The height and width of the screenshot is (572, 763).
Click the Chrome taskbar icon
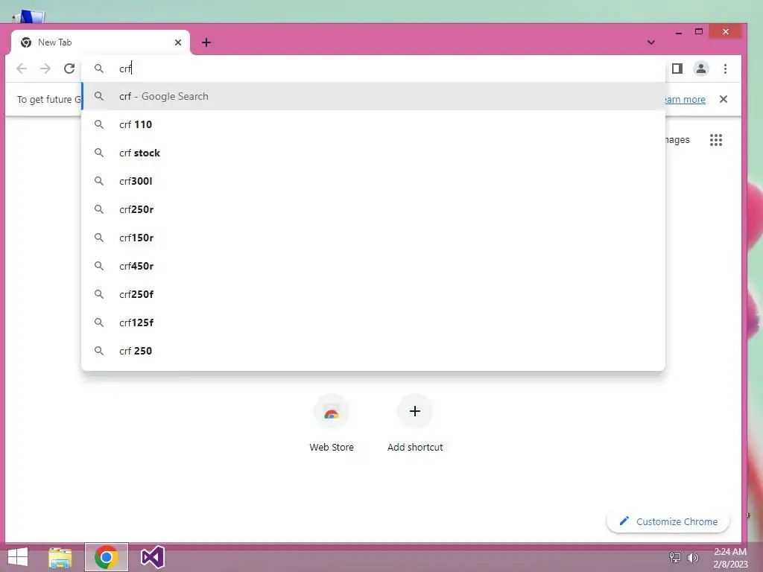coord(106,557)
